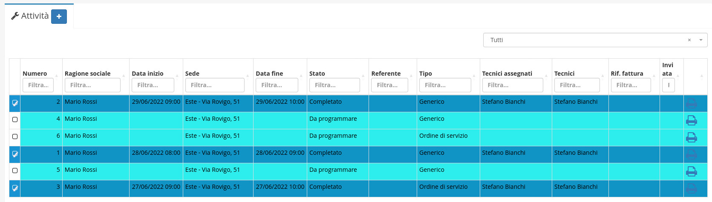Click print icon for activity number 3
Image resolution: width=712 pixels, height=202 pixels.
coord(691,188)
